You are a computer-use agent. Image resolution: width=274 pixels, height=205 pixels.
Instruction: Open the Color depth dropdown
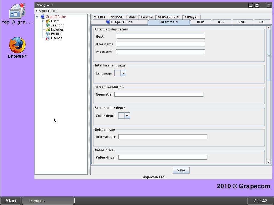[x=127, y=116]
